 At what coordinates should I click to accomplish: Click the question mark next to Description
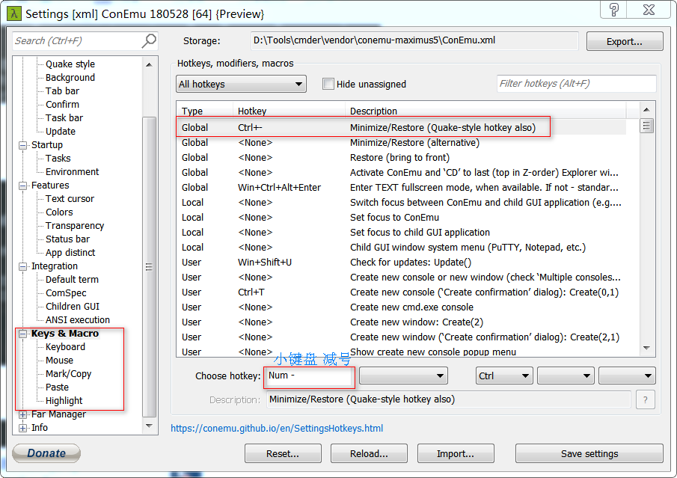[x=646, y=400]
